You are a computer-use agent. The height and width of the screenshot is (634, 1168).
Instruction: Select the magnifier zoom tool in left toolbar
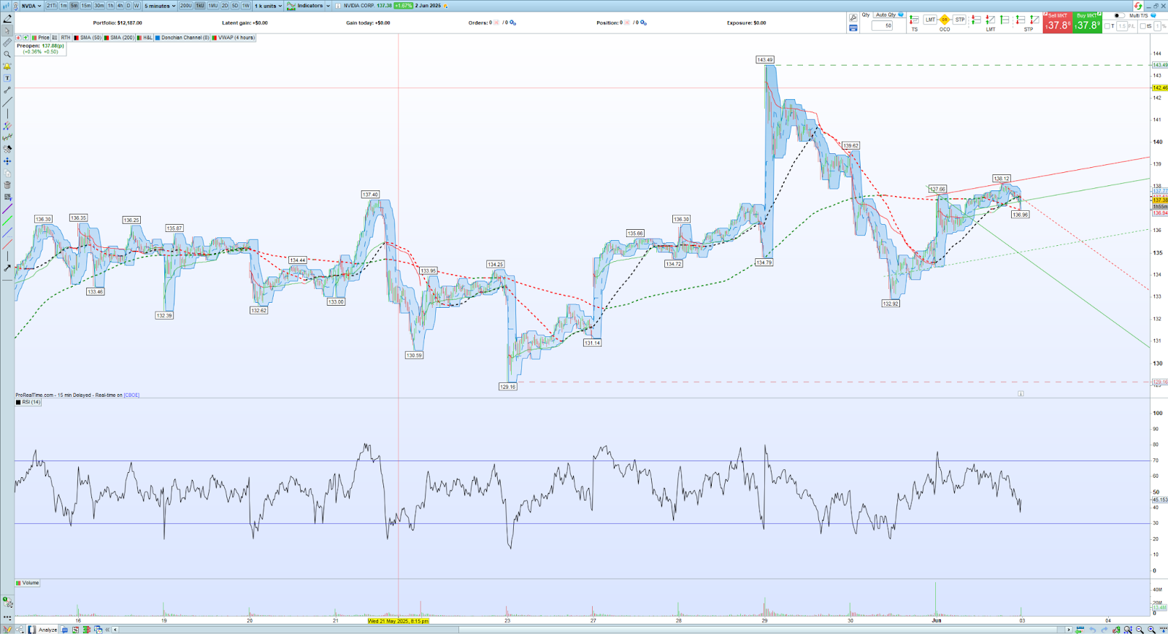pos(7,55)
